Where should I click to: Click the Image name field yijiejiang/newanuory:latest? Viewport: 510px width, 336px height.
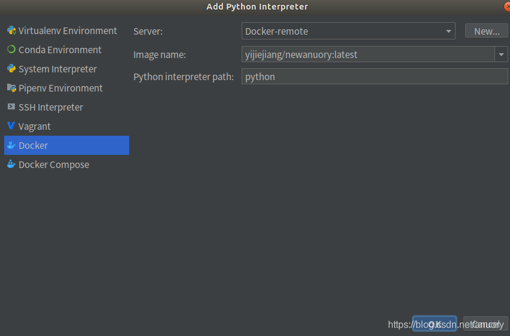point(368,54)
